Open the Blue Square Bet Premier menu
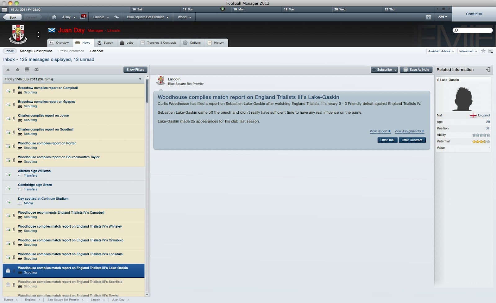Screen dimensions: 496x303 [x=148, y=17]
